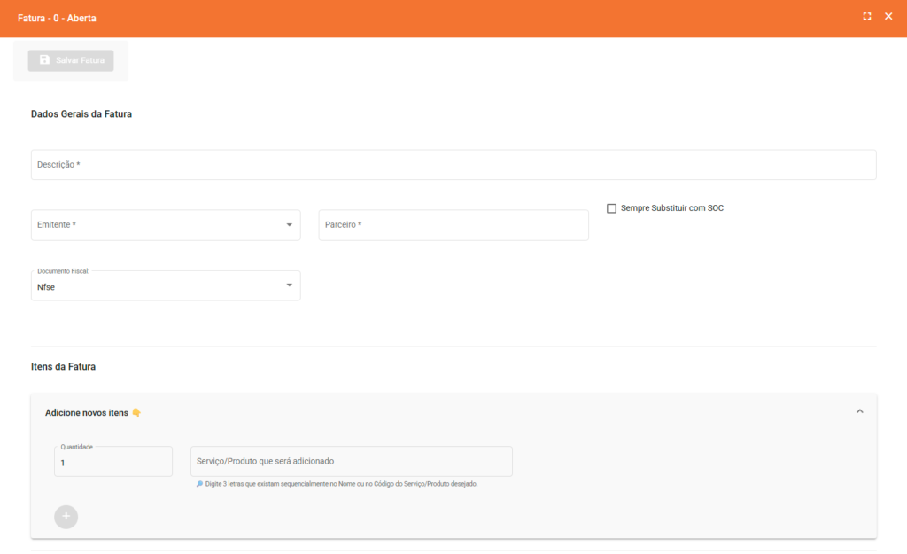Click the floppy disk icon in Salvar Fatura
The width and height of the screenshot is (907, 554).
[x=45, y=60]
